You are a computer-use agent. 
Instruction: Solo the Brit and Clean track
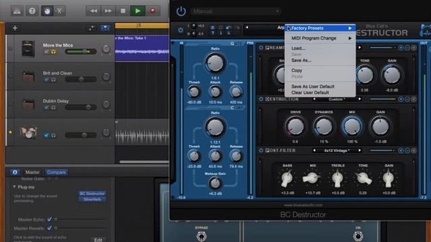[53, 79]
